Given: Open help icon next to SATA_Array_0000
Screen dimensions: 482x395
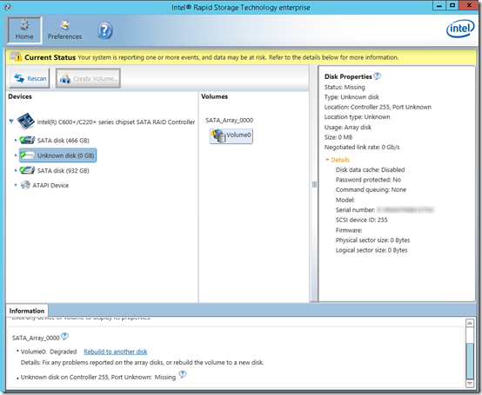Looking at the screenshot, I should 64,337.
